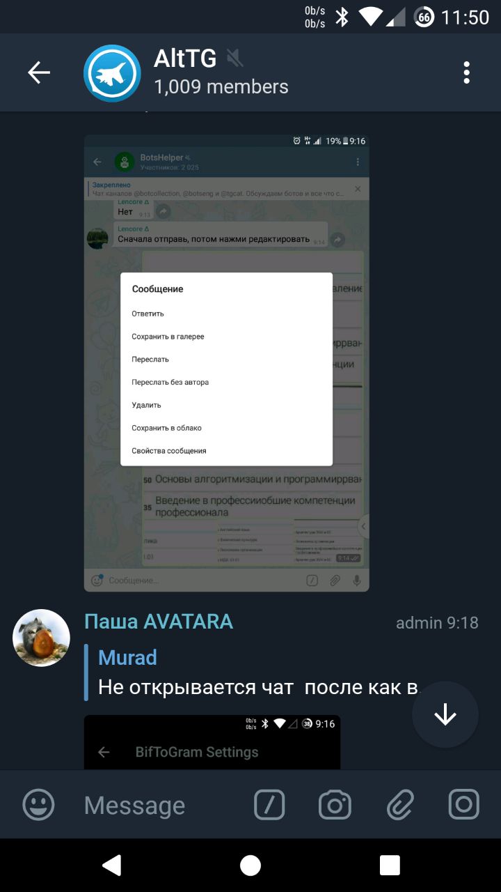Open the AltTG group avatar

112,73
